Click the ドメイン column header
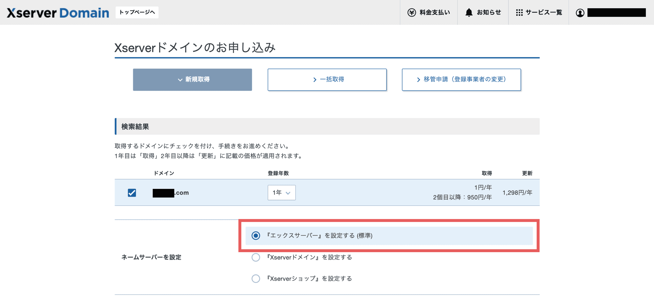 tap(164, 173)
